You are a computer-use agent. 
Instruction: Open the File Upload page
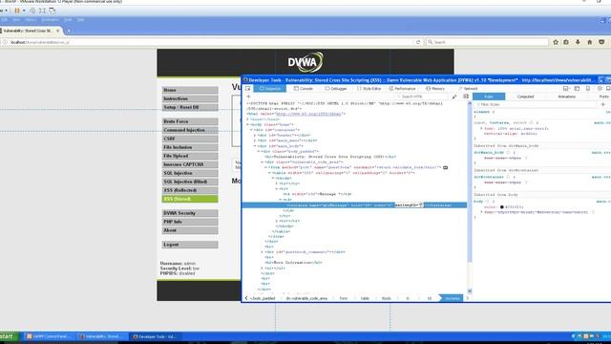(x=190, y=156)
